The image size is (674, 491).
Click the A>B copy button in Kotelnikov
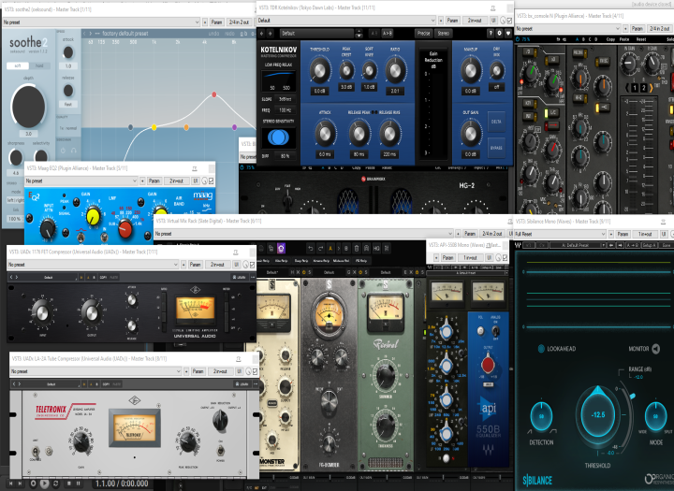(387, 33)
